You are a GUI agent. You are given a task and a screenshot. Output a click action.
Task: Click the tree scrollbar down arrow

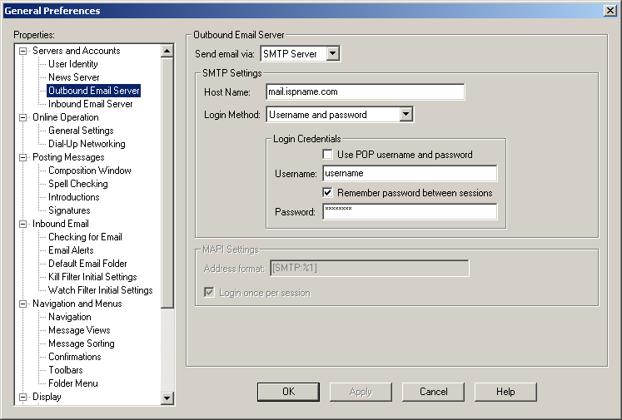click(167, 398)
